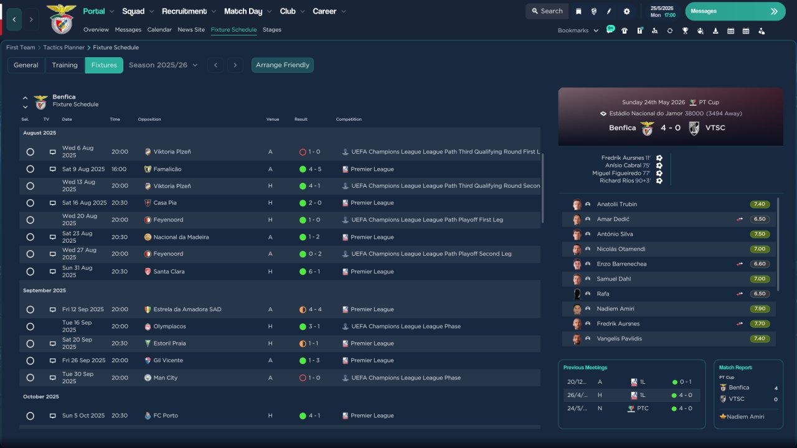Click the up chevron beside Benfica Fixture Schedule
Screen dimensions: 797x448
pyautogui.click(x=26, y=98)
